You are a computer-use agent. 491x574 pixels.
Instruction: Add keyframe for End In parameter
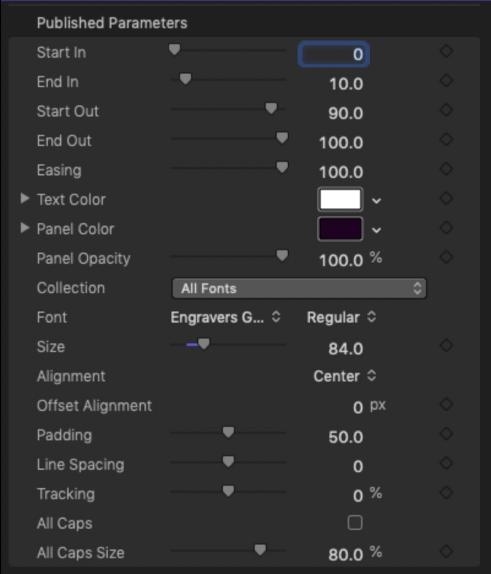point(446,80)
